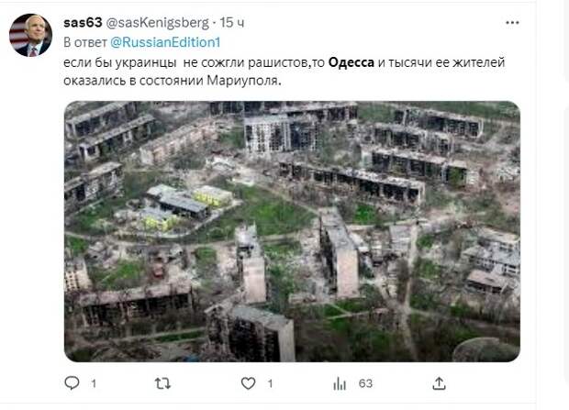Click the 63 views counter
This screenshot has width=569, height=410.
365,383
